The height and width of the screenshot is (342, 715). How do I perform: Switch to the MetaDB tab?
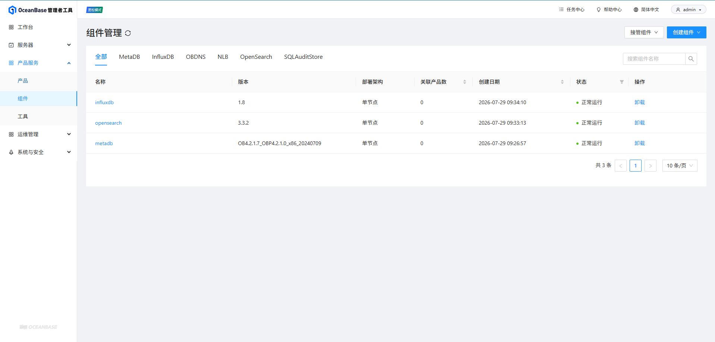[129, 57]
